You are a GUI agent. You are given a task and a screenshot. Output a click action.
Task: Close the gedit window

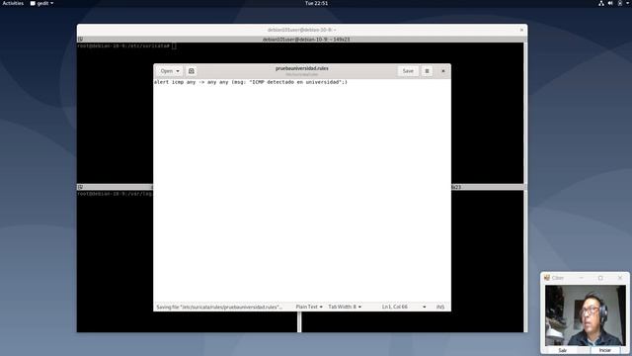(x=443, y=71)
